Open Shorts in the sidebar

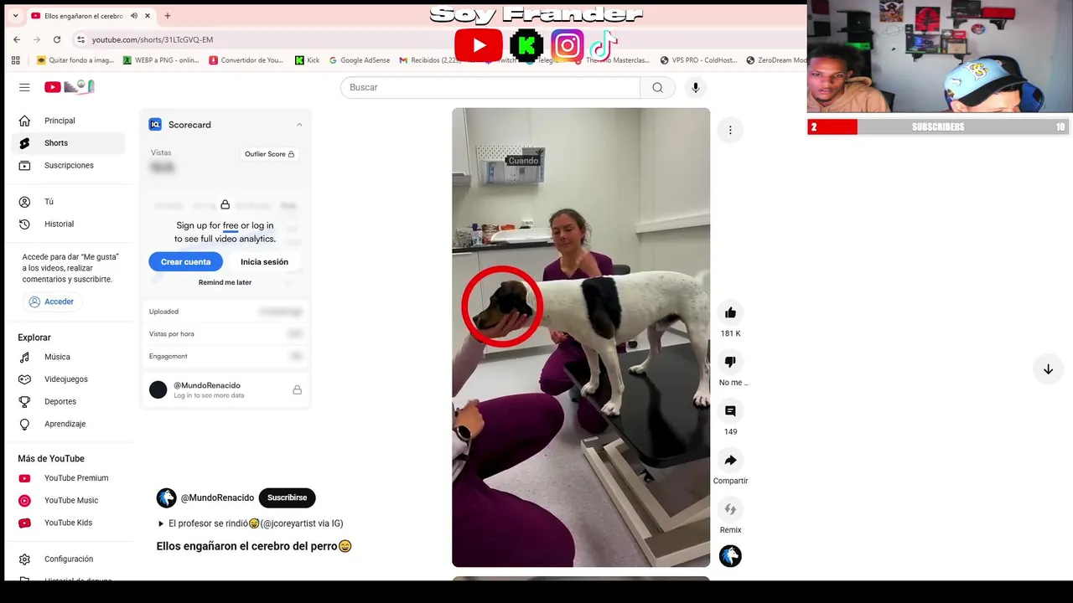(x=70, y=143)
